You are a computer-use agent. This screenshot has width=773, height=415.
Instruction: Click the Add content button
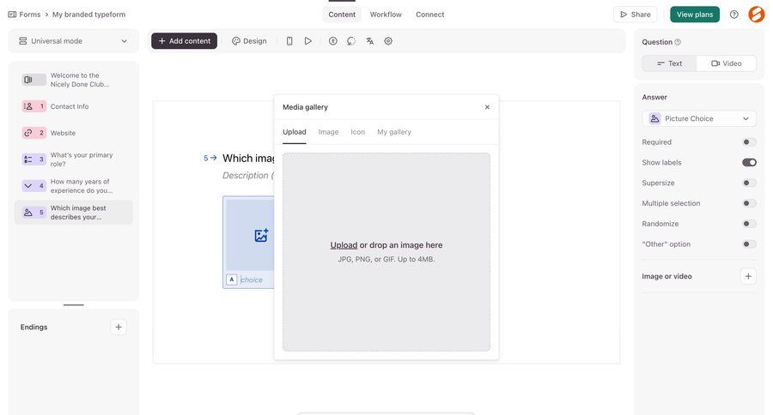coord(185,41)
